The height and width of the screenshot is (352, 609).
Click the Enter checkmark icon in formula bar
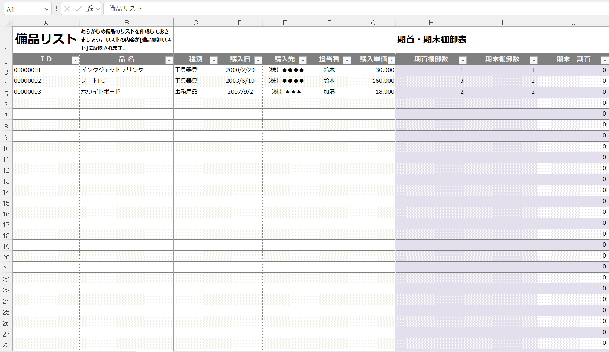[x=78, y=9]
